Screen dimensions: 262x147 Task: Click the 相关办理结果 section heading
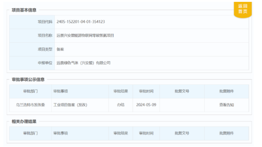24,122
